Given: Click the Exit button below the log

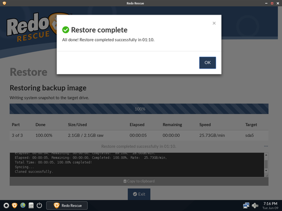Looking at the screenshot, I should (139, 194).
